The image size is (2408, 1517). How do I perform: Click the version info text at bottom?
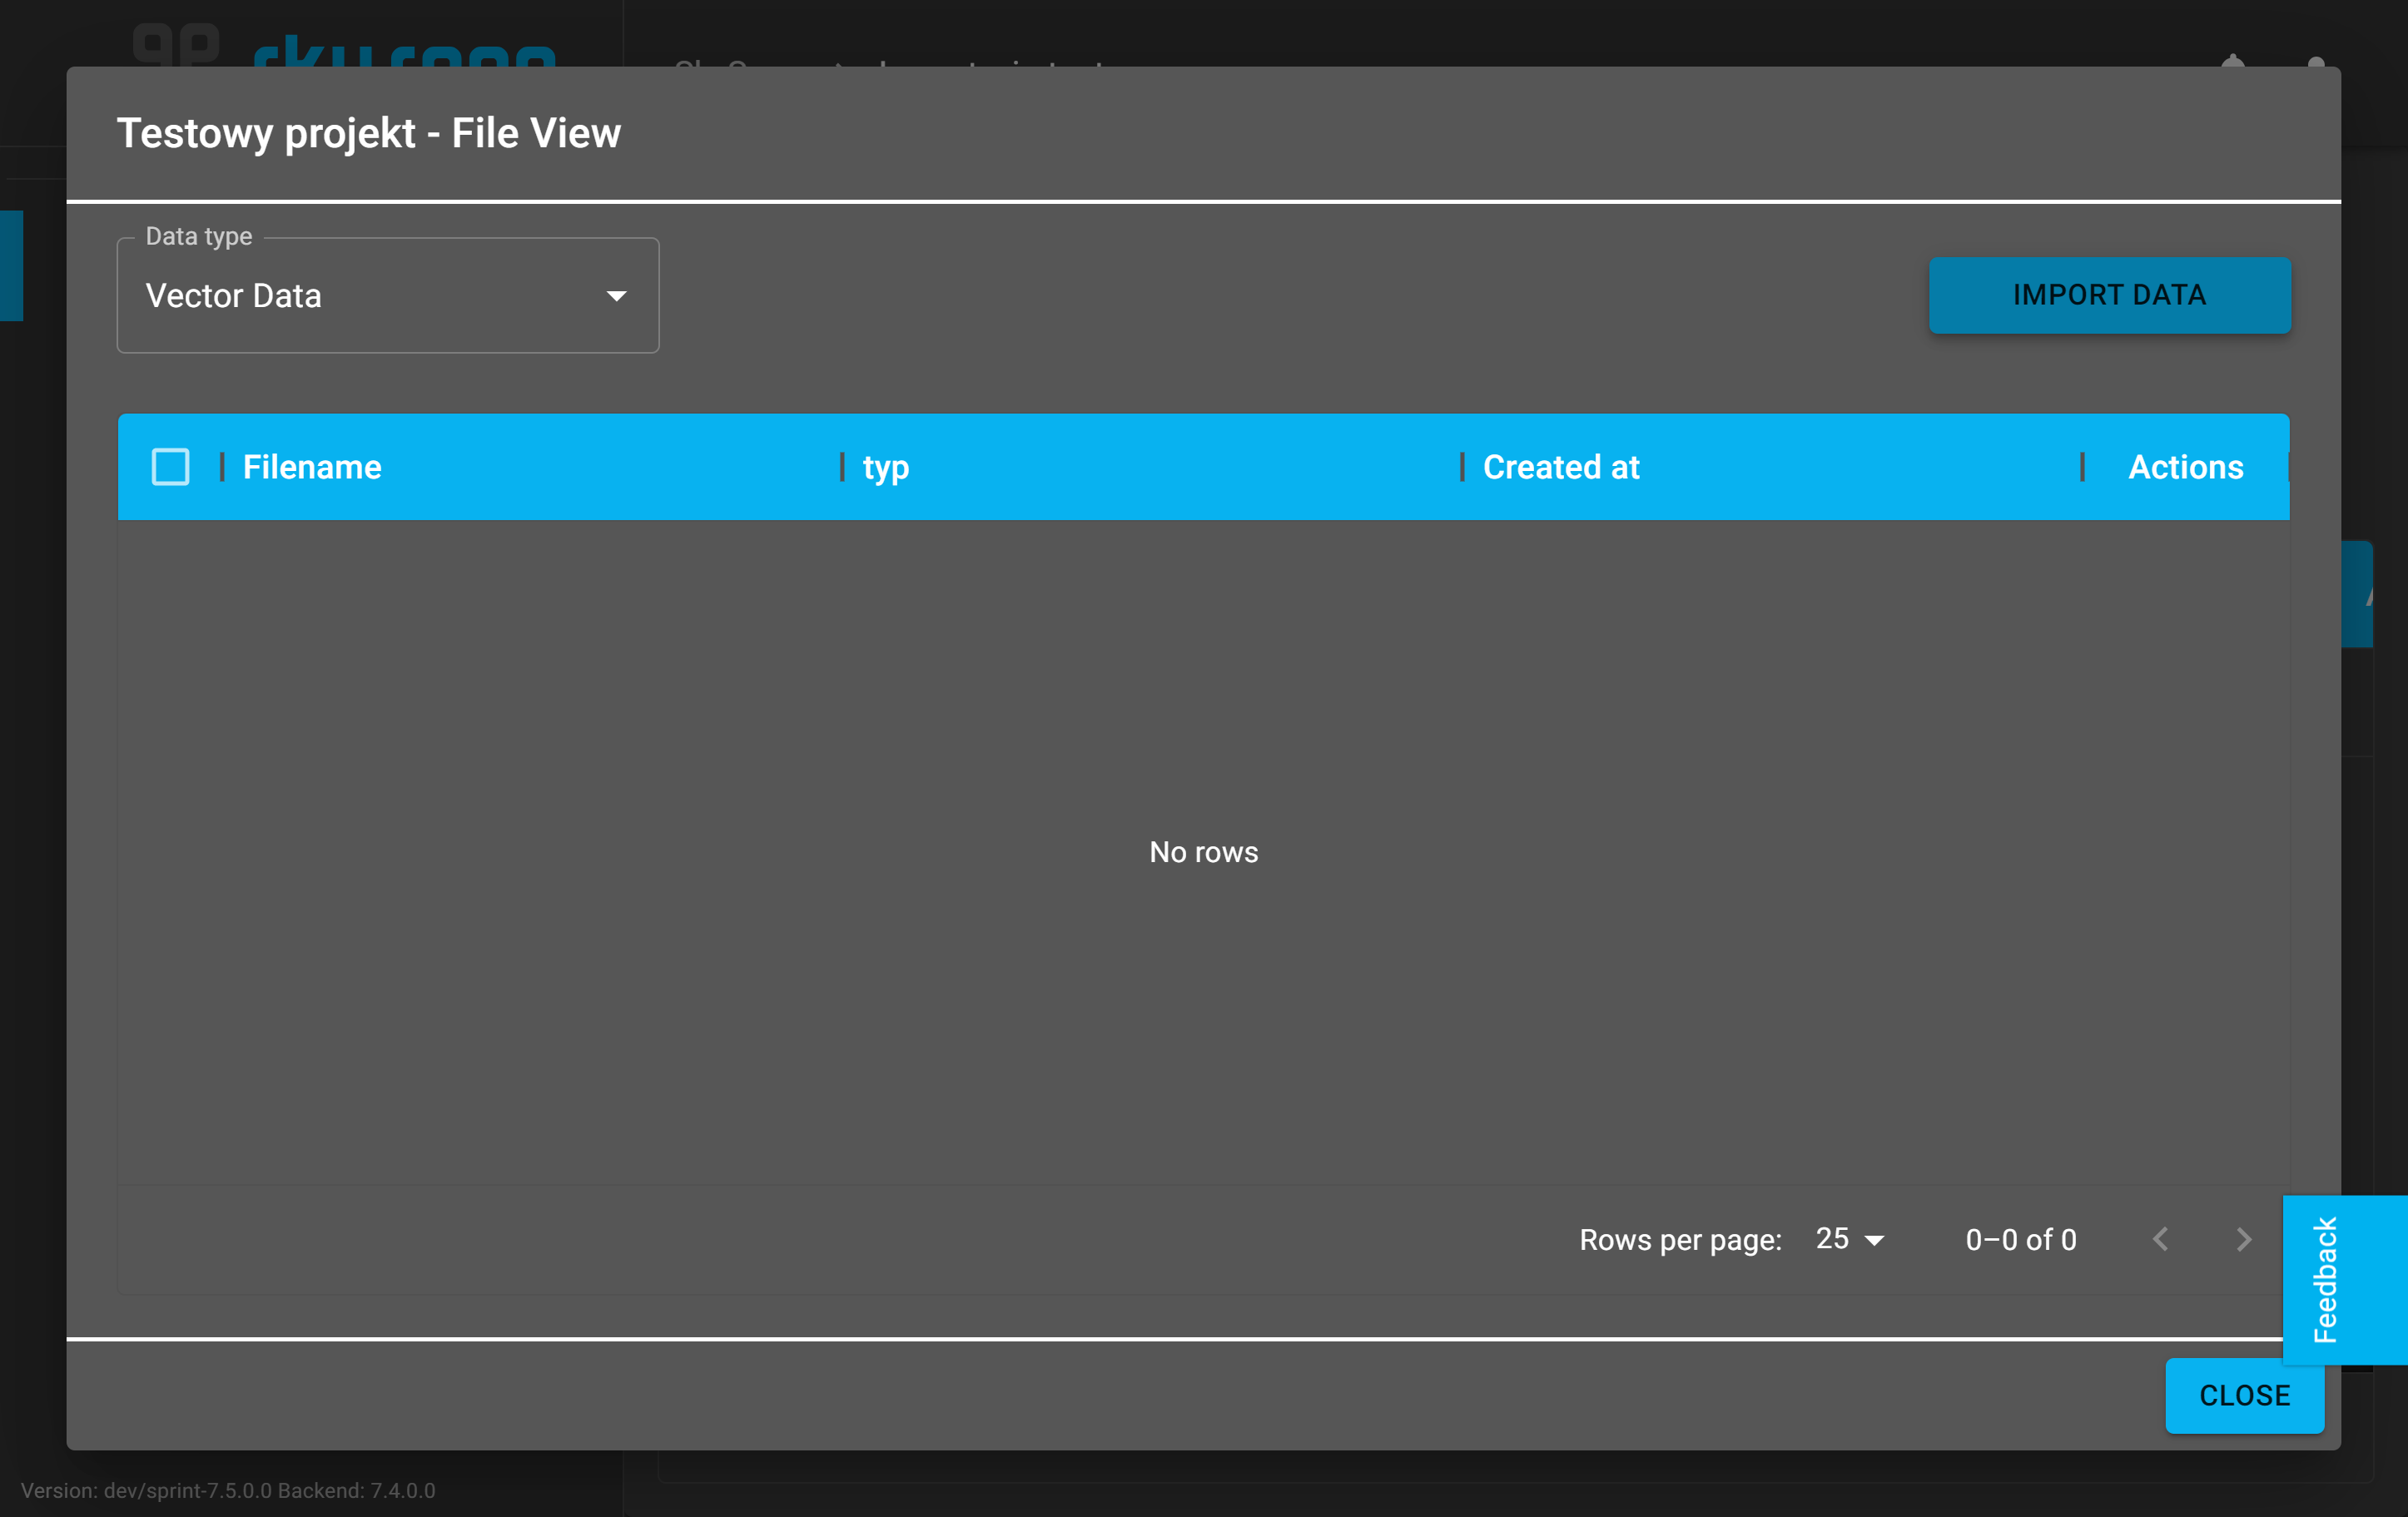click(228, 1490)
